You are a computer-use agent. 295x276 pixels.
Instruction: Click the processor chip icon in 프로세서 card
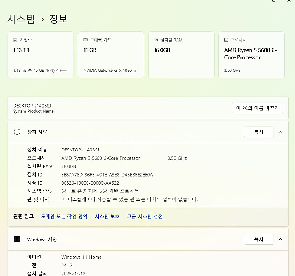pos(226,40)
